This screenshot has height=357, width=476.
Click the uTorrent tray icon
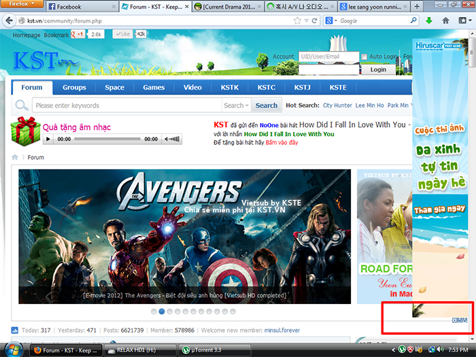[402, 350]
